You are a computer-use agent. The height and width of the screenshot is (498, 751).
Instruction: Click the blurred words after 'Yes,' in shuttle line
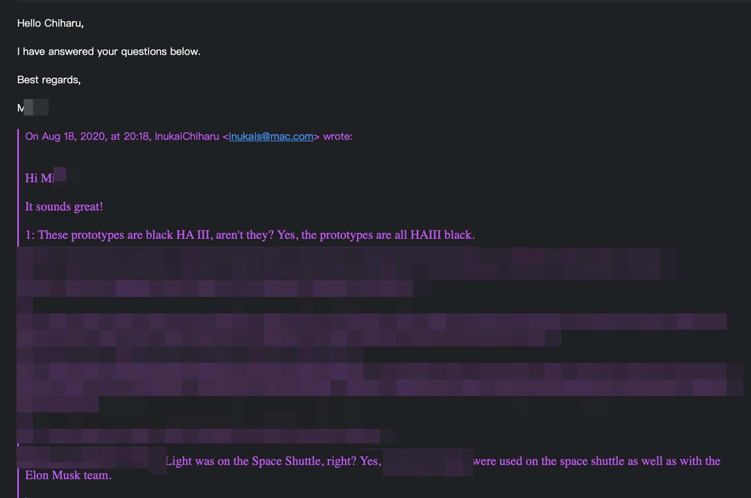(x=428, y=462)
